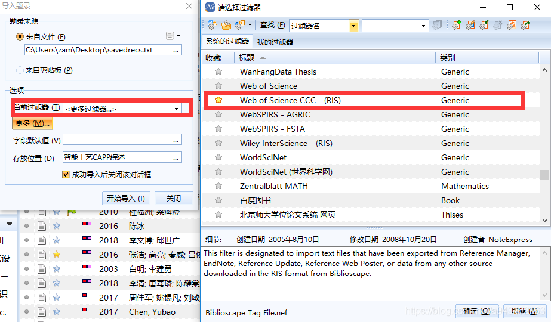This screenshot has height=322, width=551.
Task: Click the 取消 (A) button
Action: (524, 311)
